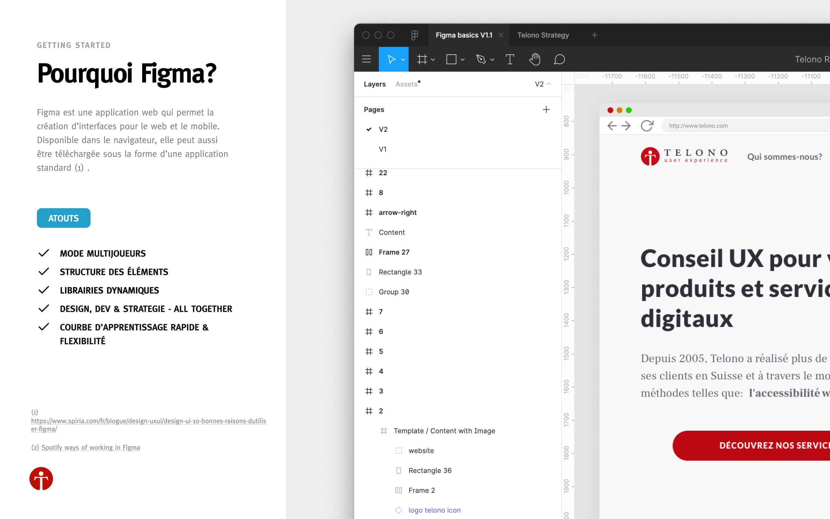Select page V2 in Pages list
This screenshot has width=830, height=519.
(457, 130)
